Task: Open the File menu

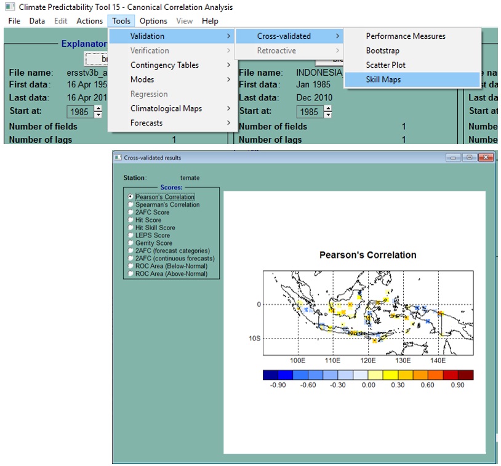Action: coord(14,21)
